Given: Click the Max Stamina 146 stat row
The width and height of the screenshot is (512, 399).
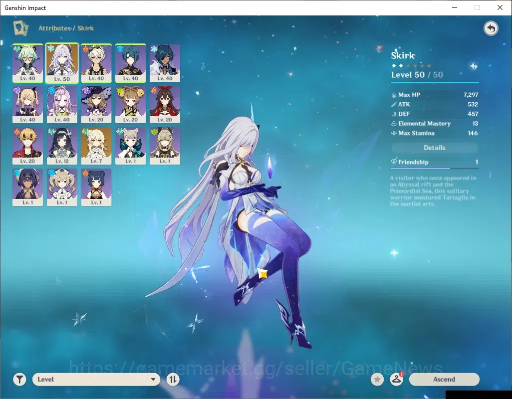Looking at the screenshot, I should [435, 133].
